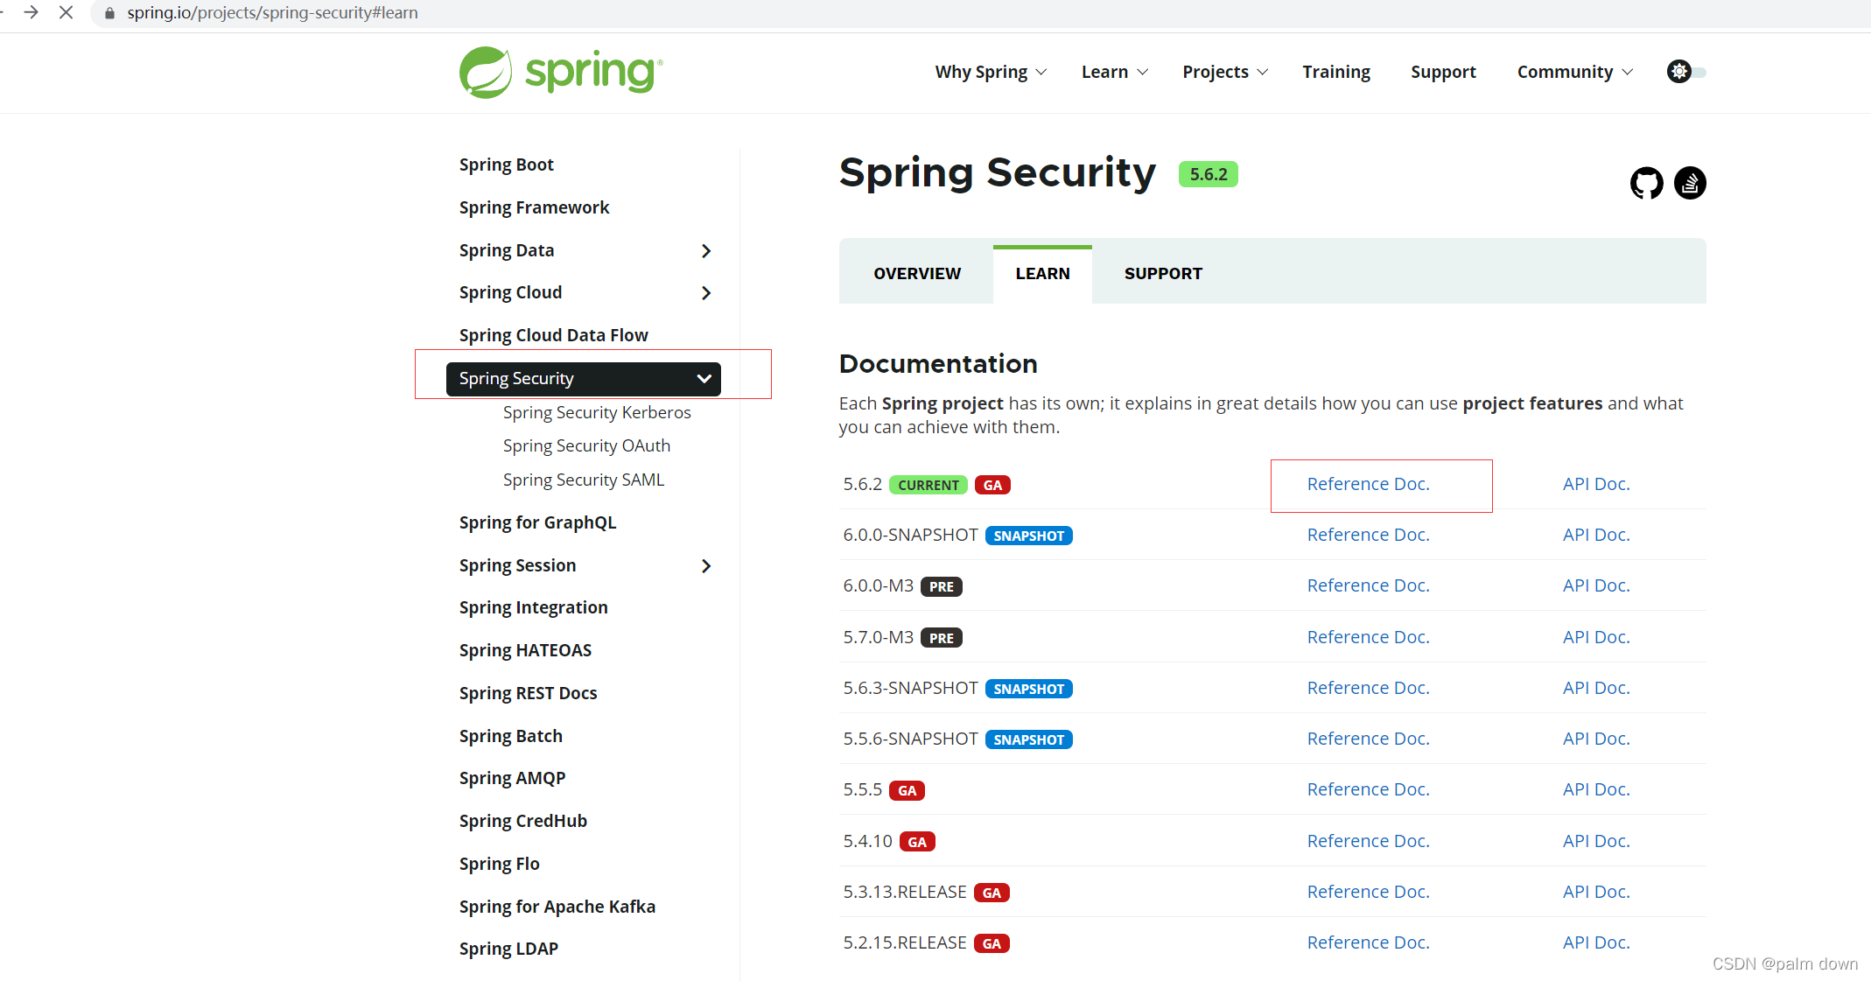Open Reference Doc. for version 5.6.2
This screenshot has width=1871, height=981.
(x=1368, y=484)
